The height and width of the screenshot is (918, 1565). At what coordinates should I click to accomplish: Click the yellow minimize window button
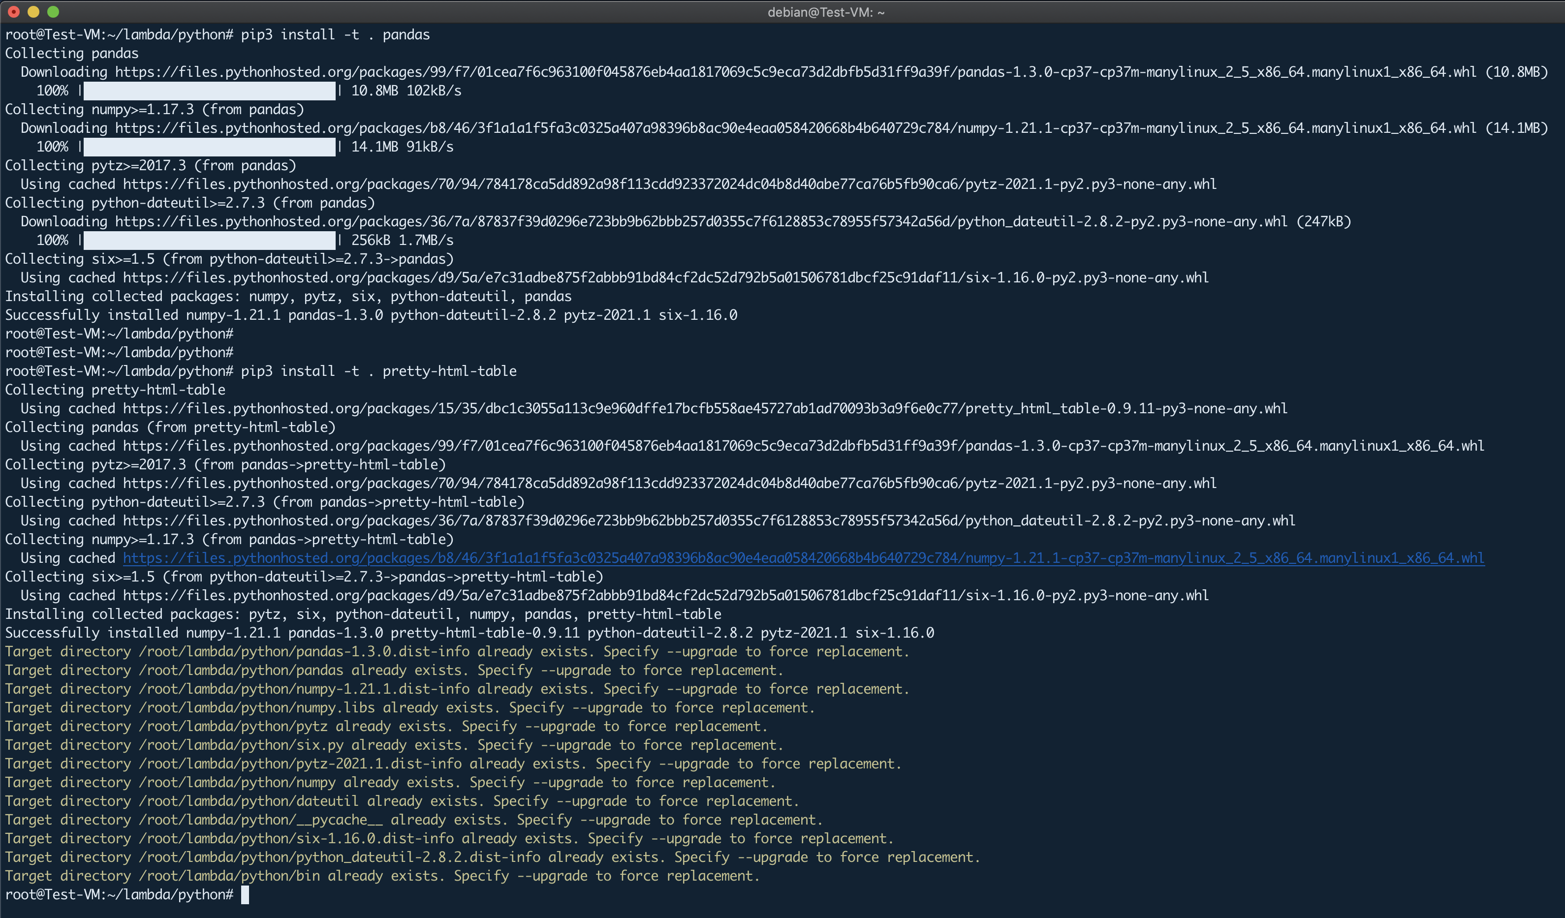pos(33,12)
